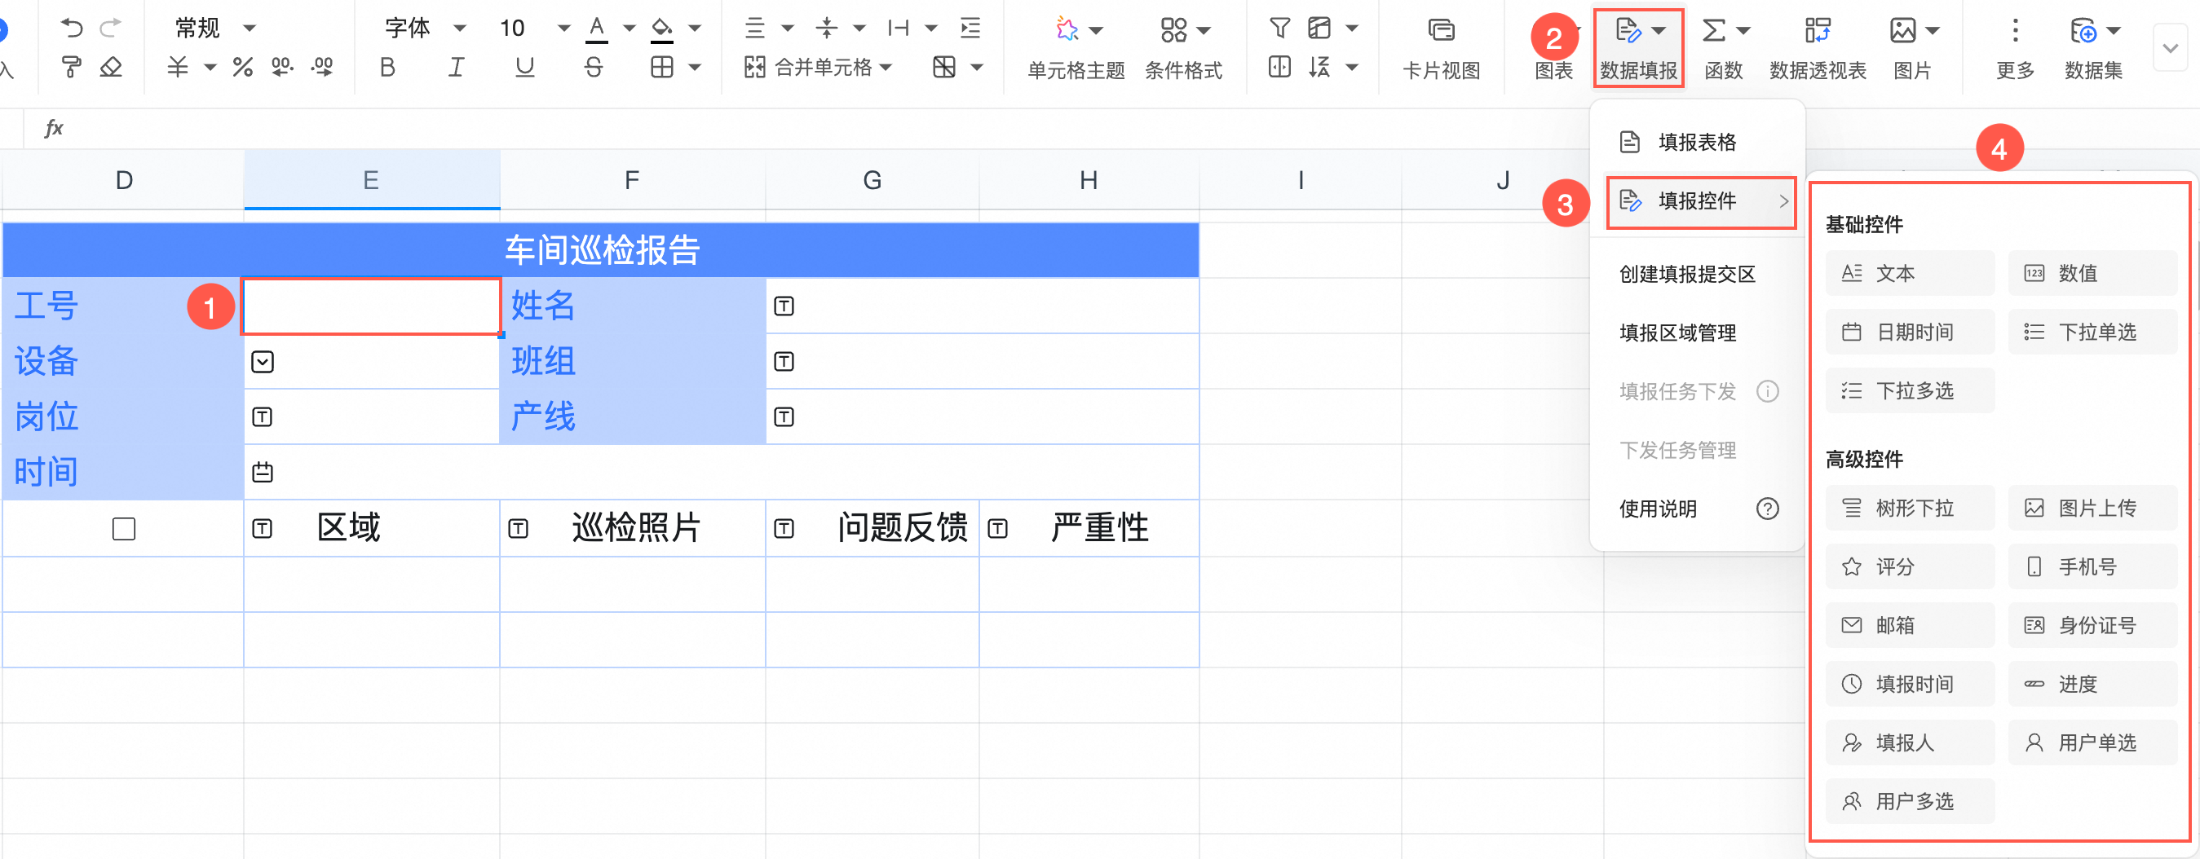Expand the toolbar collapse chevron

(x=2170, y=48)
